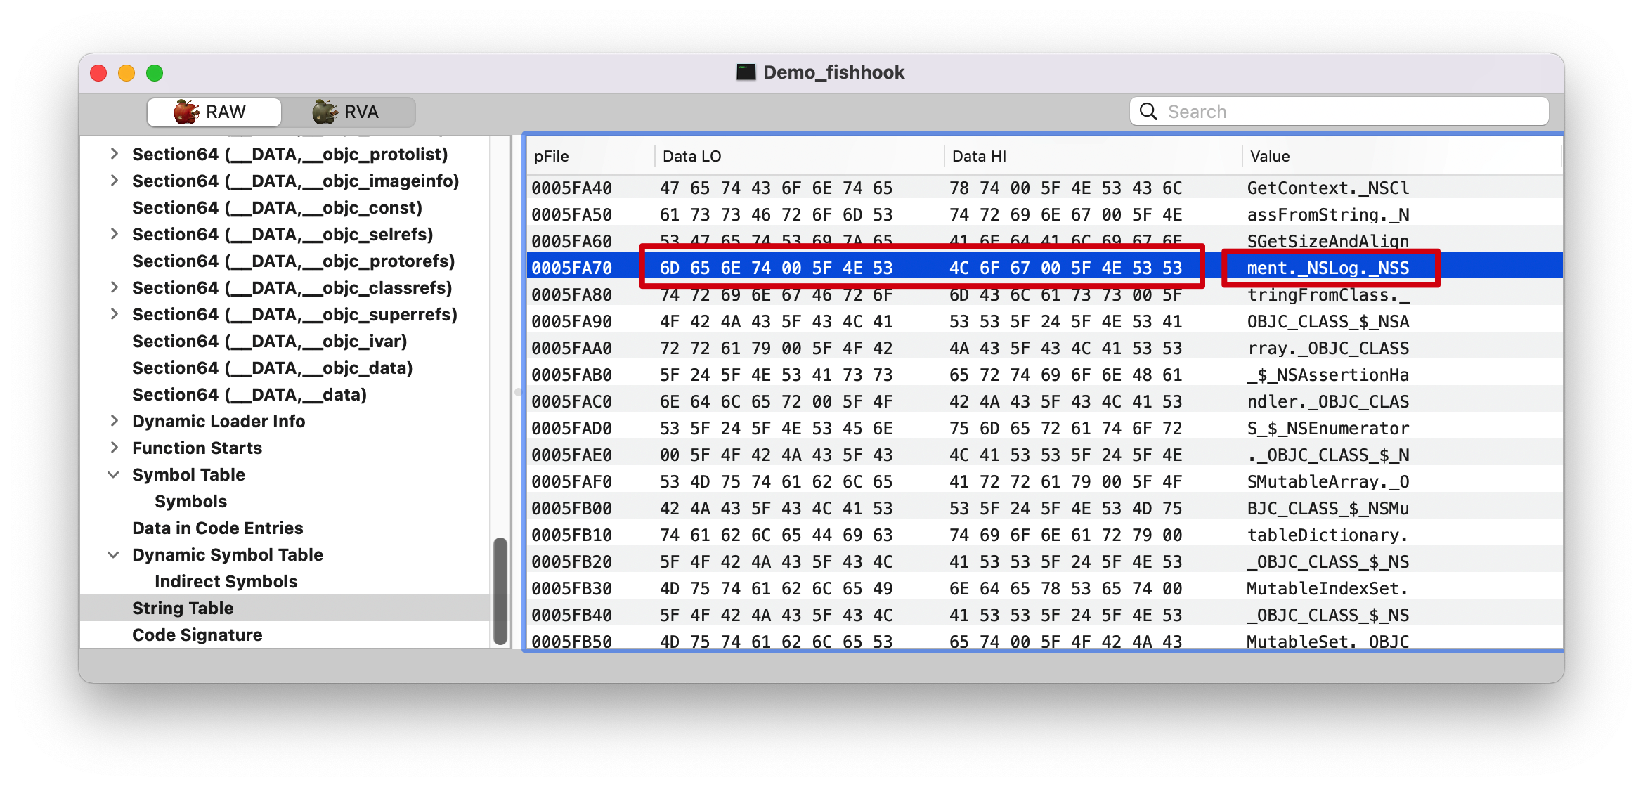Switch to RAW address mode
Viewport: 1643px width, 787px height.
pyautogui.click(x=214, y=112)
